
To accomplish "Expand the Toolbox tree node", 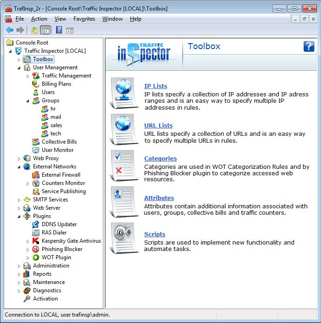I will [19, 60].
